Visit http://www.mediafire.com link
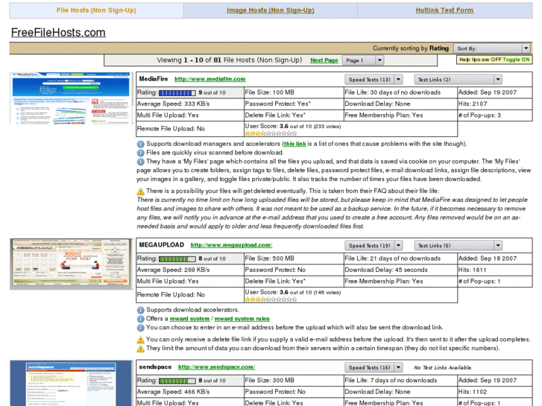The height and width of the screenshot is (406, 542). 209,79
